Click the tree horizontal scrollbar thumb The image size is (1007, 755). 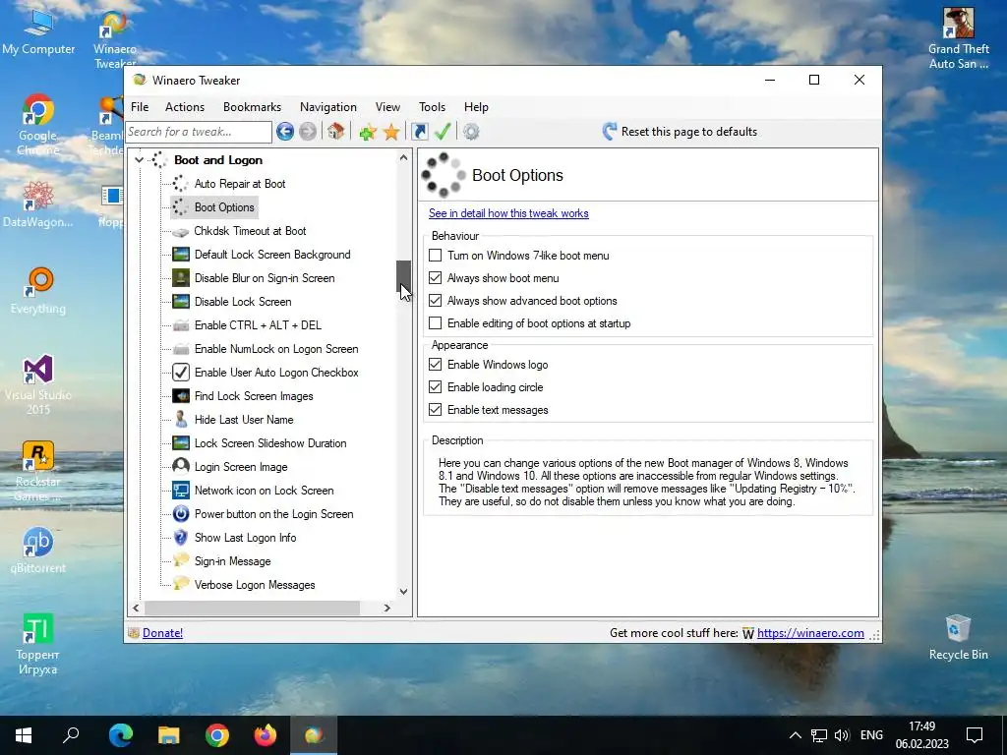(x=253, y=608)
